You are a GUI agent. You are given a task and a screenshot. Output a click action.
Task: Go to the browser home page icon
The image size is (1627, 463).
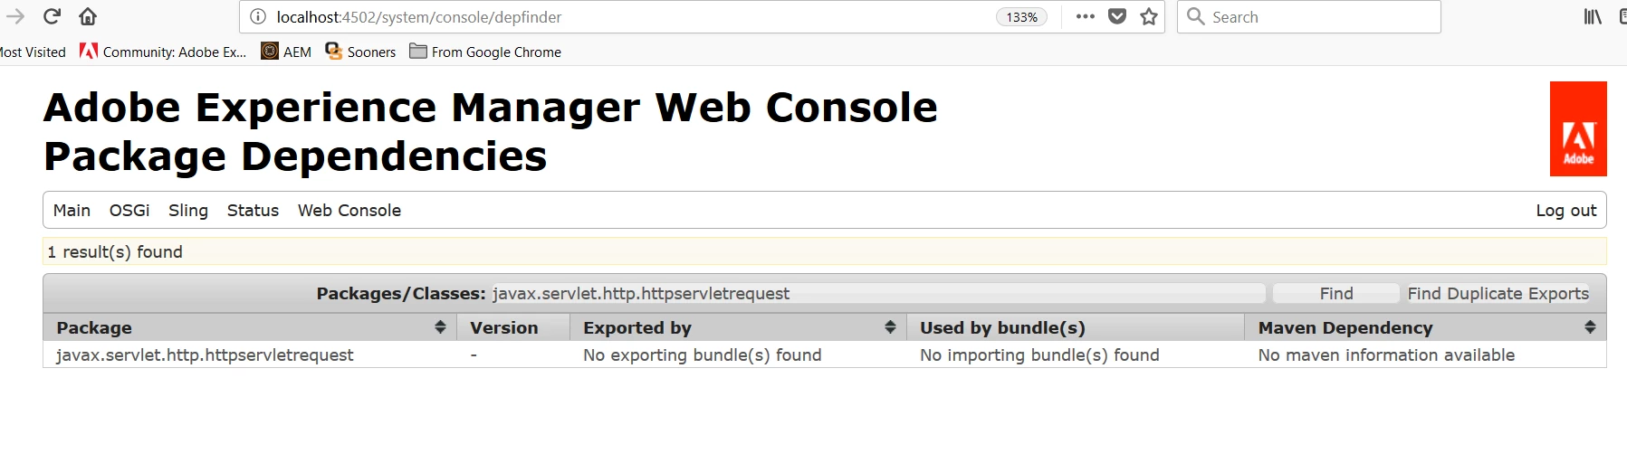click(88, 16)
